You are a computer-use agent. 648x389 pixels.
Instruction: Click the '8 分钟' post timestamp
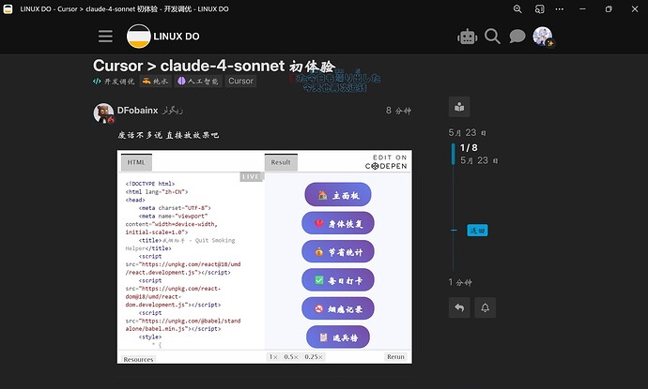pos(398,111)
